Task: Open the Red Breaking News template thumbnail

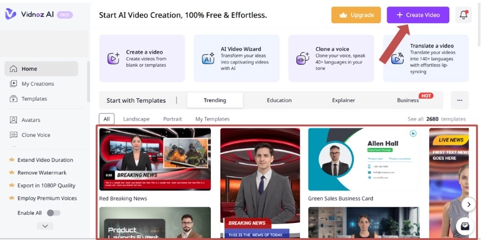Action: click(x=155, y=159)
